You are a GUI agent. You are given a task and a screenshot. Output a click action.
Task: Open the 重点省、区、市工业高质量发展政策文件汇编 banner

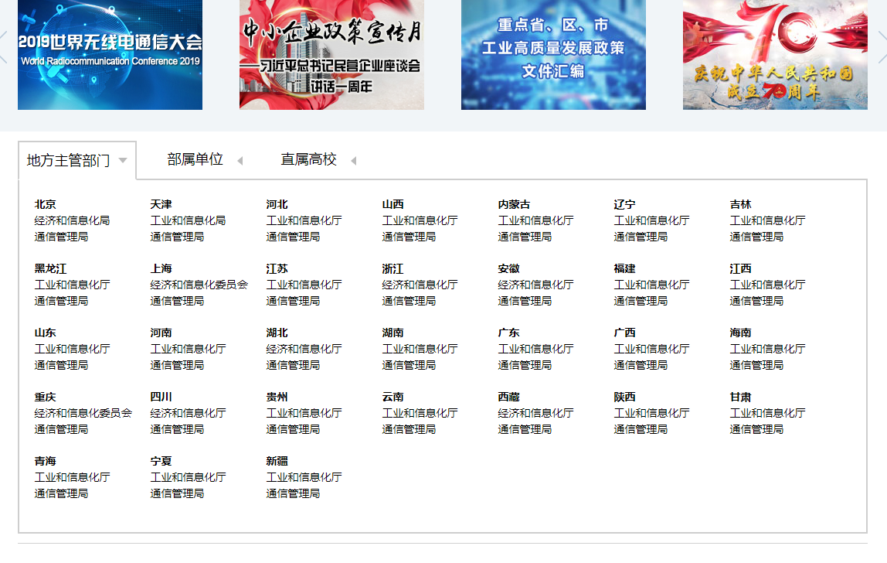553,54
